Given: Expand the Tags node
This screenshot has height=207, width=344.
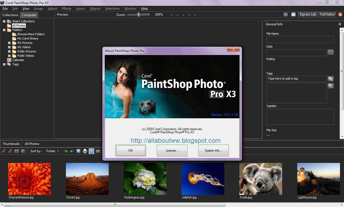Looking at the screenshot, I should (4, 64).
